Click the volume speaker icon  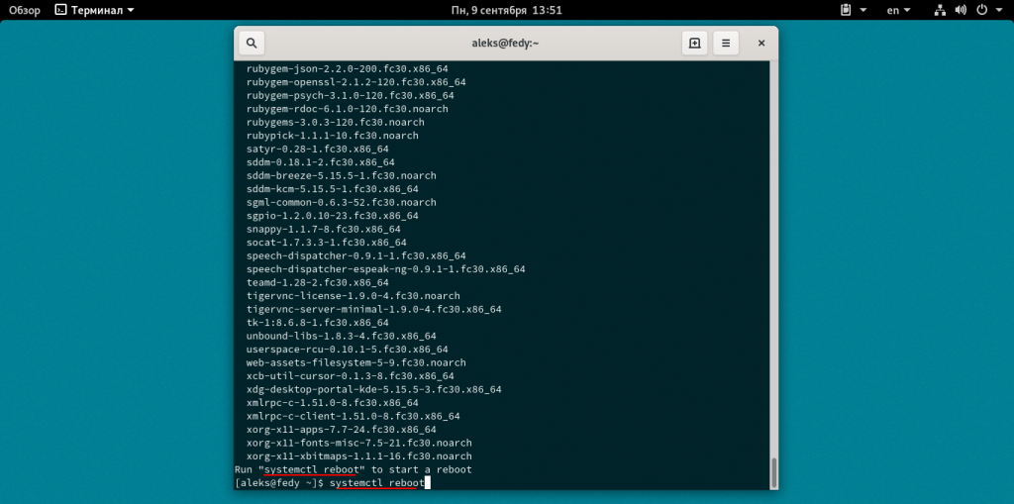pyautogui.click(x=961, y=10)
